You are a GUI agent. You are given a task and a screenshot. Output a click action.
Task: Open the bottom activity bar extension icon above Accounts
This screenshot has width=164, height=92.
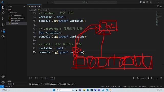pyautogui.click(x=3, y=37)
